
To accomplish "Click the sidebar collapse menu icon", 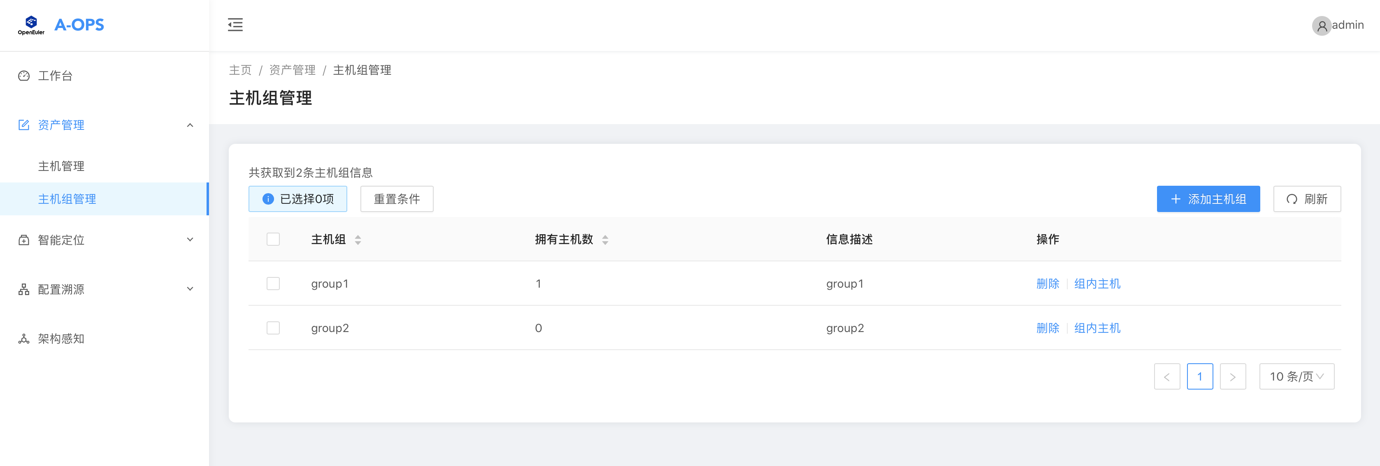I will pos(235,25).
